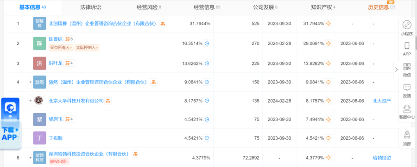Switch to the 经营信息 tab
Image resolution: width=417 pixels, height=167 pixels.
point(207,7)
